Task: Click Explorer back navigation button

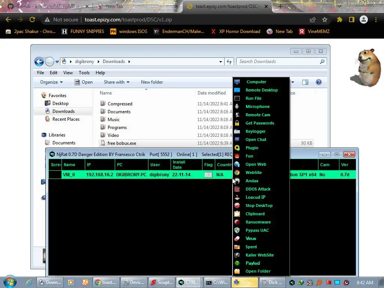Action: (x=39, y=62)
